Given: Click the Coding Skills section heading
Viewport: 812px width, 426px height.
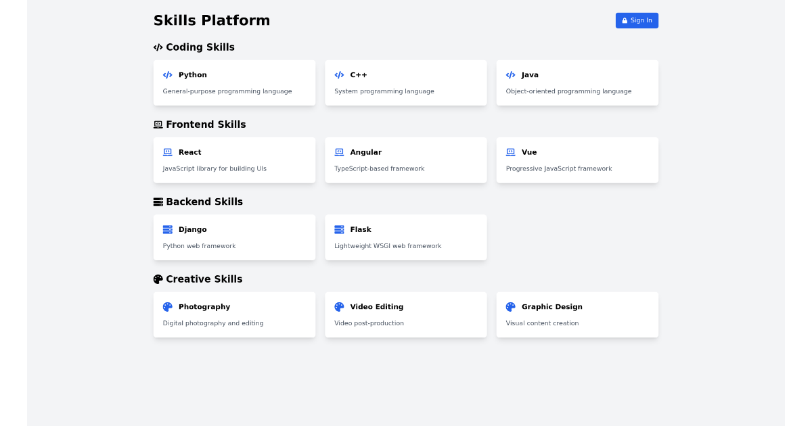Looking at the screenshot, I should [200, 47].
